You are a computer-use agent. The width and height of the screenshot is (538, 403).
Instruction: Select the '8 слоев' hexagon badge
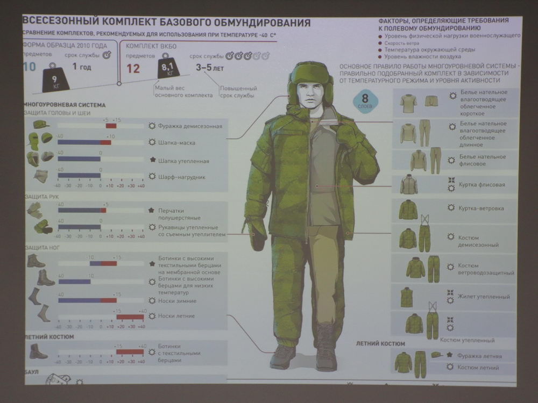(x=366, y=102)
